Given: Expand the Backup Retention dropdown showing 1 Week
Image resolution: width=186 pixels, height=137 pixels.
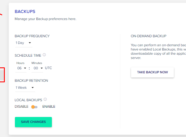Looking at the screenshot, I should 25,88.
